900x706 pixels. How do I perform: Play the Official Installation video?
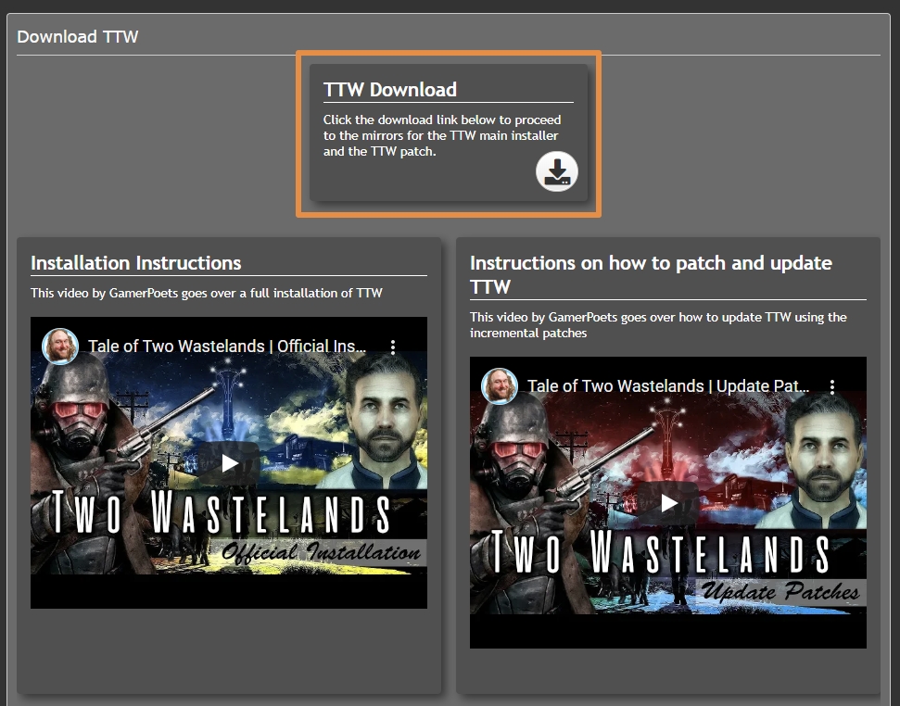pos(230,463)
